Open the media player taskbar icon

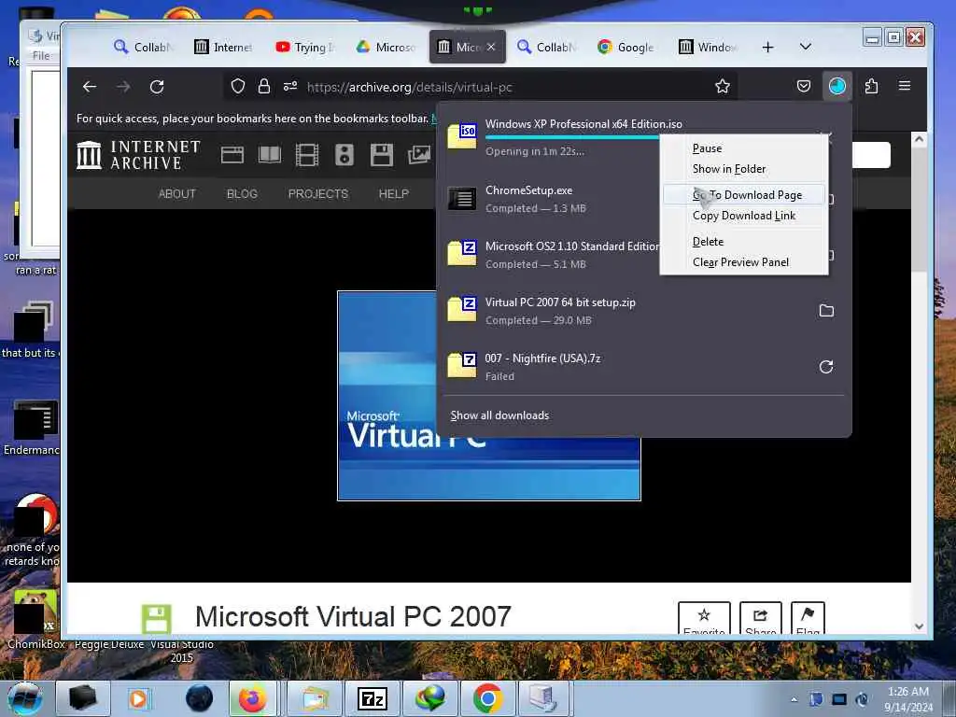(x=138, y=698)
